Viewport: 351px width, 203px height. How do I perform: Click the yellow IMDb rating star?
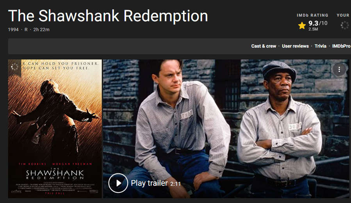point(302,25)
